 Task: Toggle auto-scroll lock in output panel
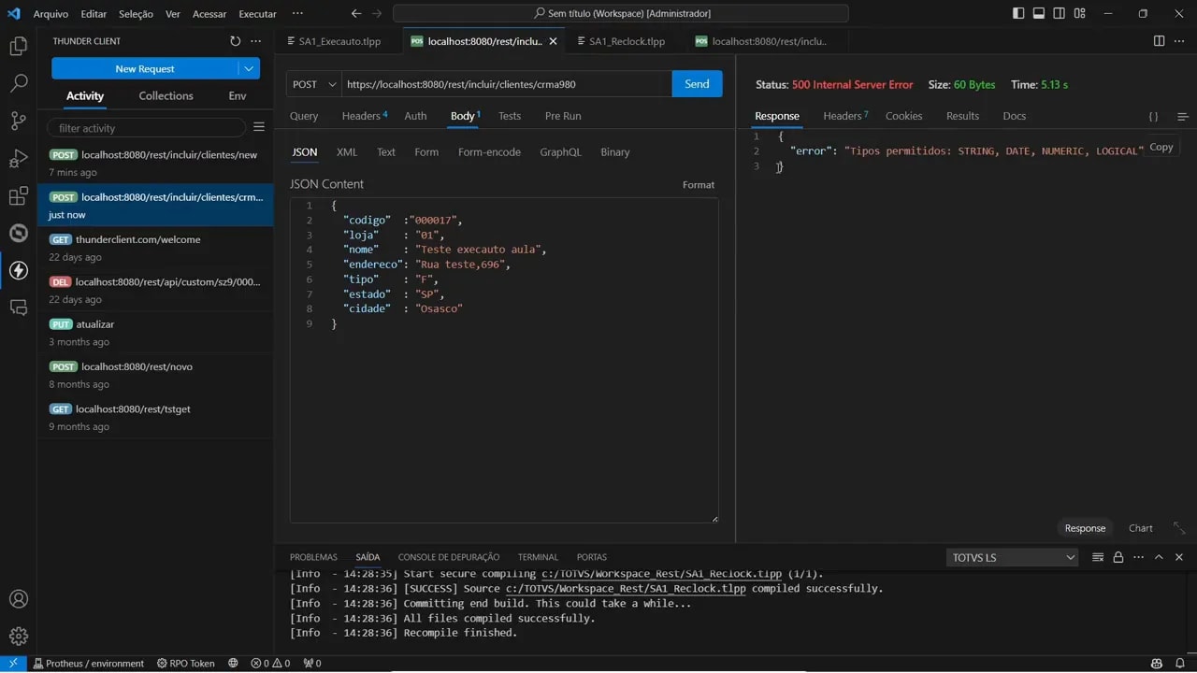click(x=1118, y=556)
